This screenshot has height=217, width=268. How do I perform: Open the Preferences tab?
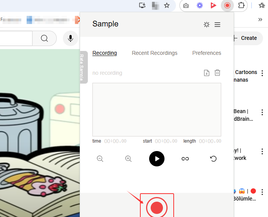click(207, 53)
